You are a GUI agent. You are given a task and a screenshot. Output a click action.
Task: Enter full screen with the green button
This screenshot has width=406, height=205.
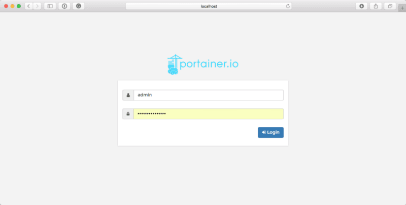click(19, 6)
